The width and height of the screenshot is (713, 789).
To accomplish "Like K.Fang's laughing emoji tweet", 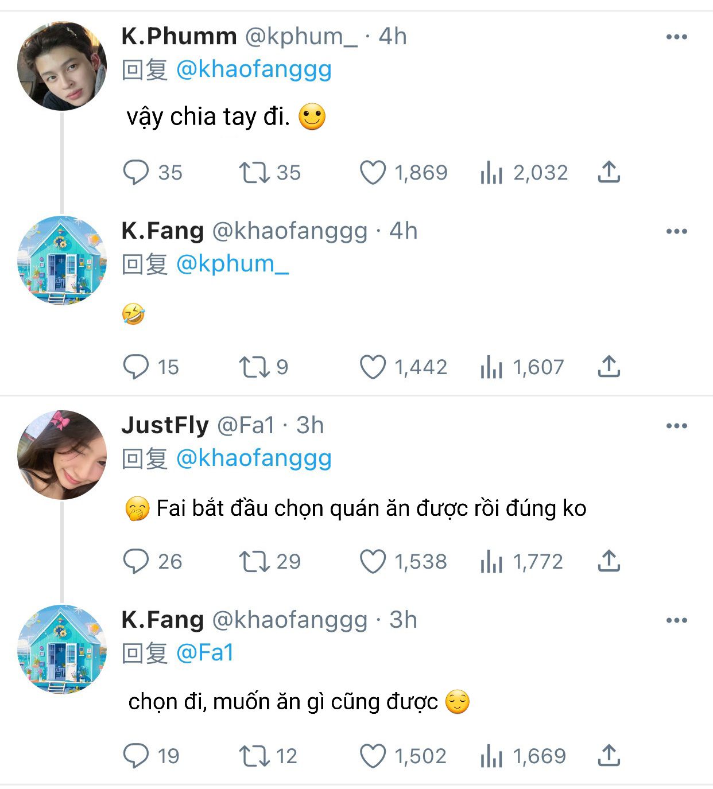I will 373,367.
